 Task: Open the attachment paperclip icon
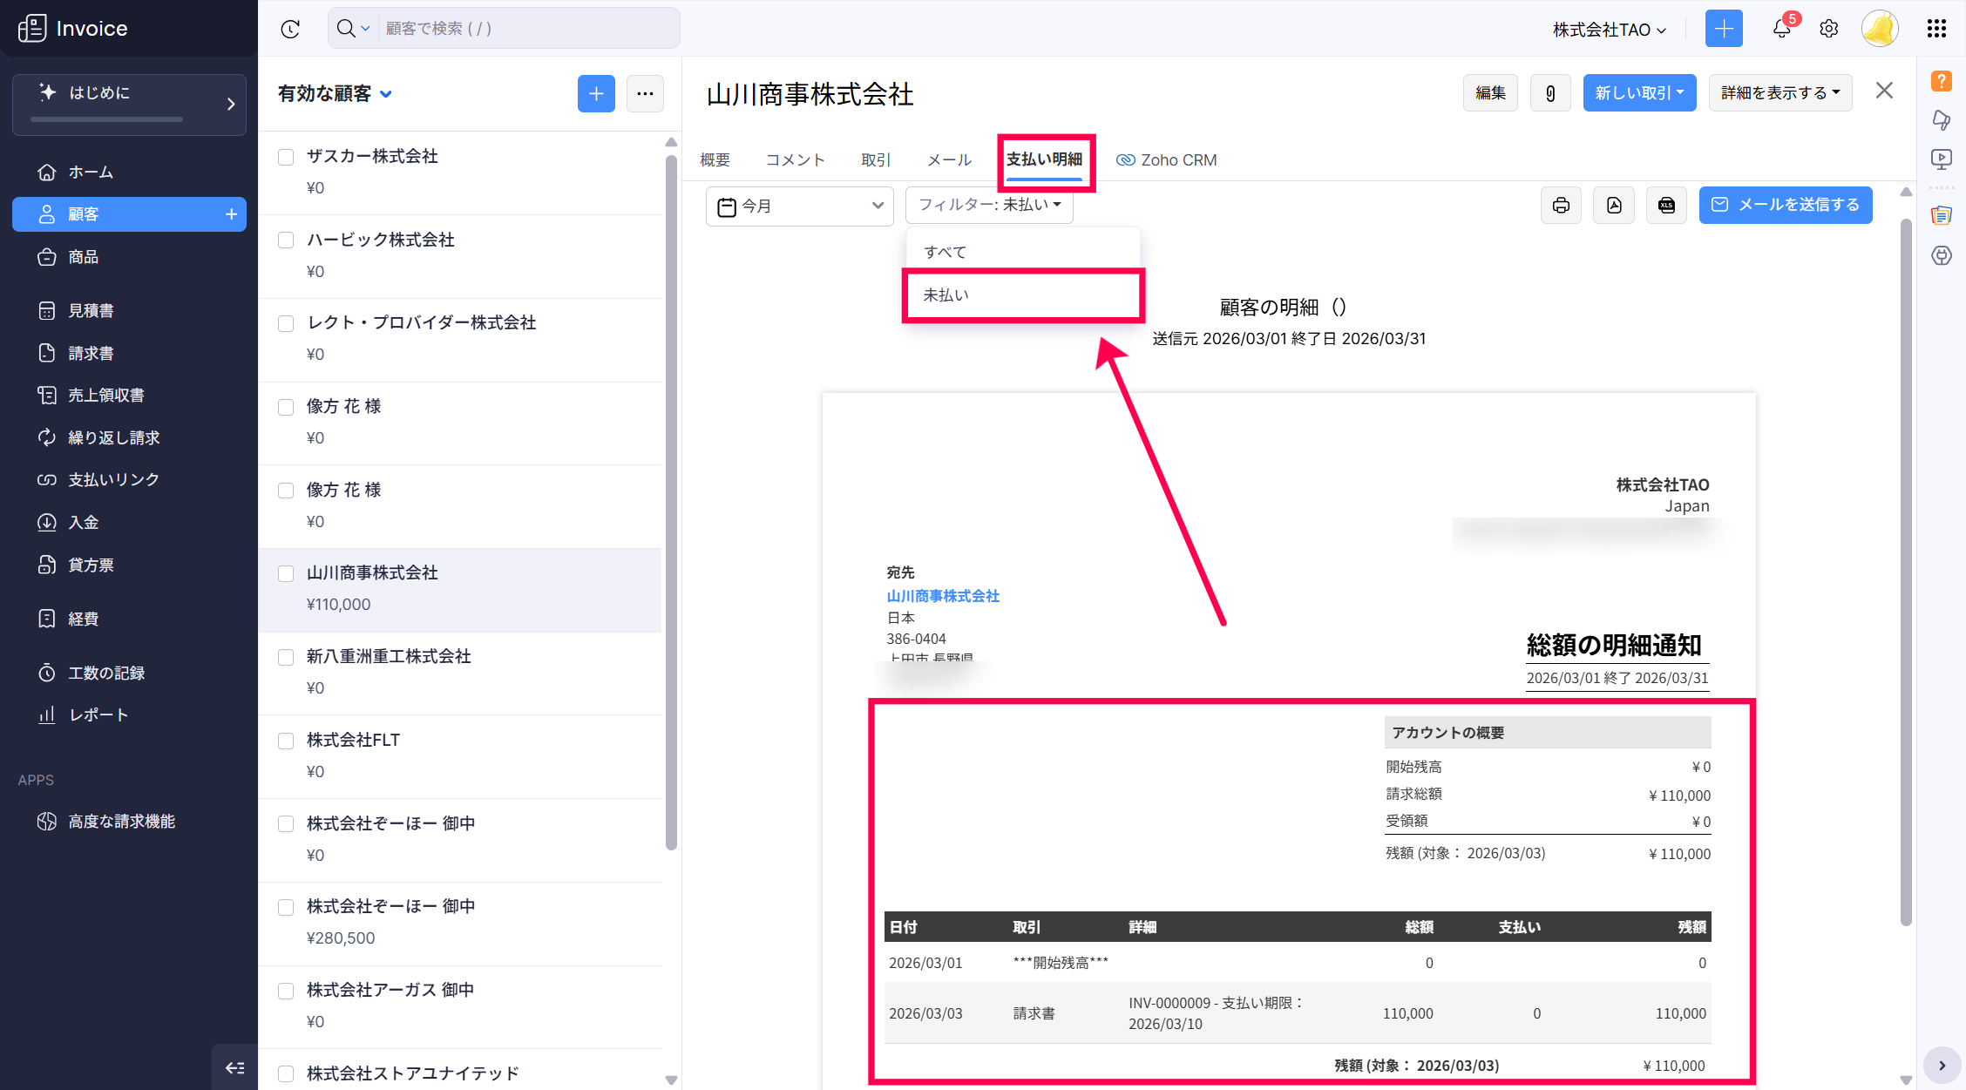click(1550, 93)
